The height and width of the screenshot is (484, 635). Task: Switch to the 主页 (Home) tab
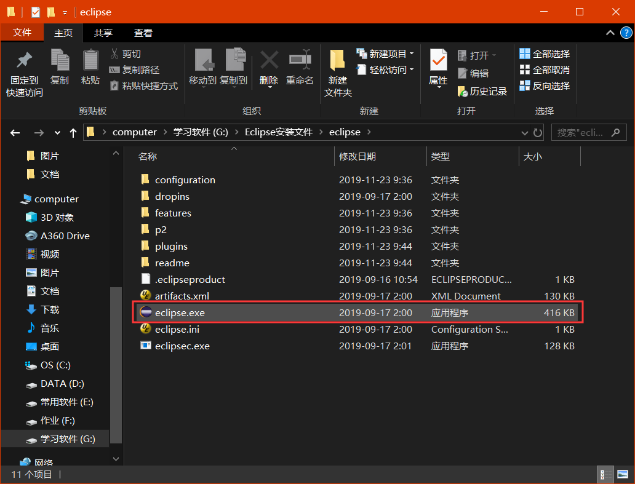coord(63,33)
